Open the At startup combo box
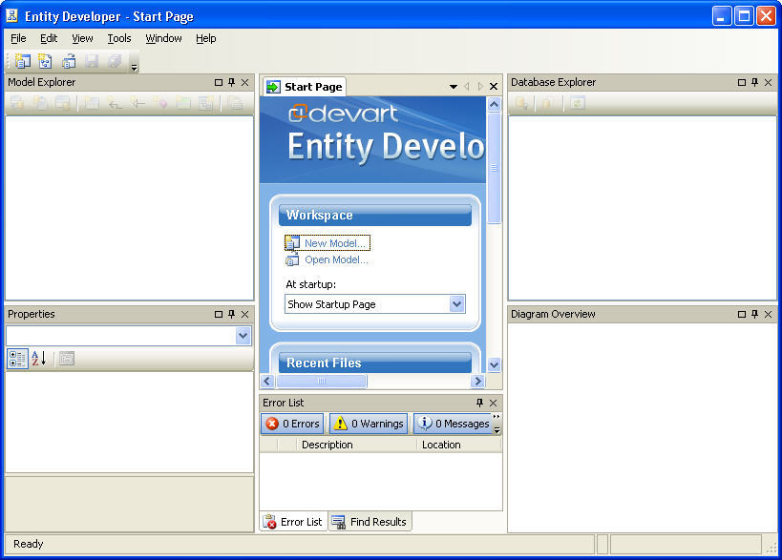 375,304
